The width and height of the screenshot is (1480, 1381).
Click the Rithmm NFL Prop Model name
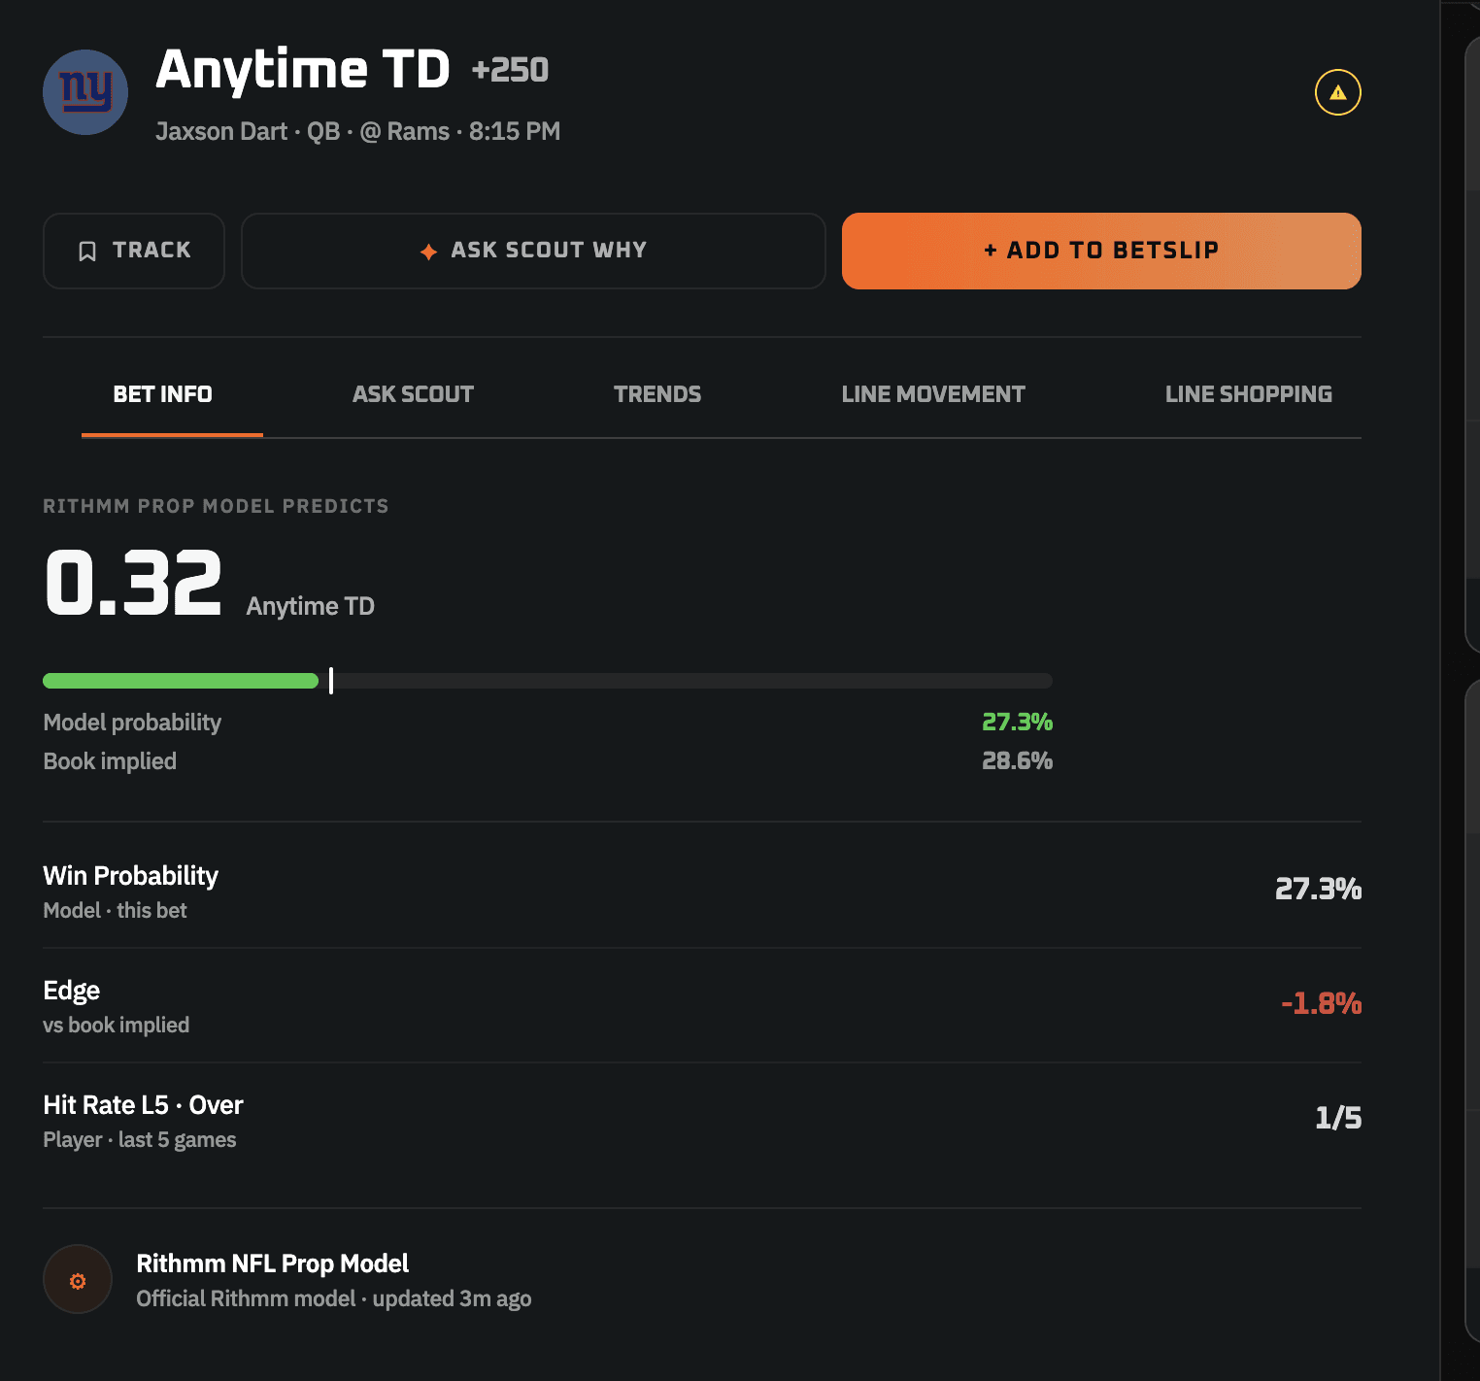[x=273, y=1263]
